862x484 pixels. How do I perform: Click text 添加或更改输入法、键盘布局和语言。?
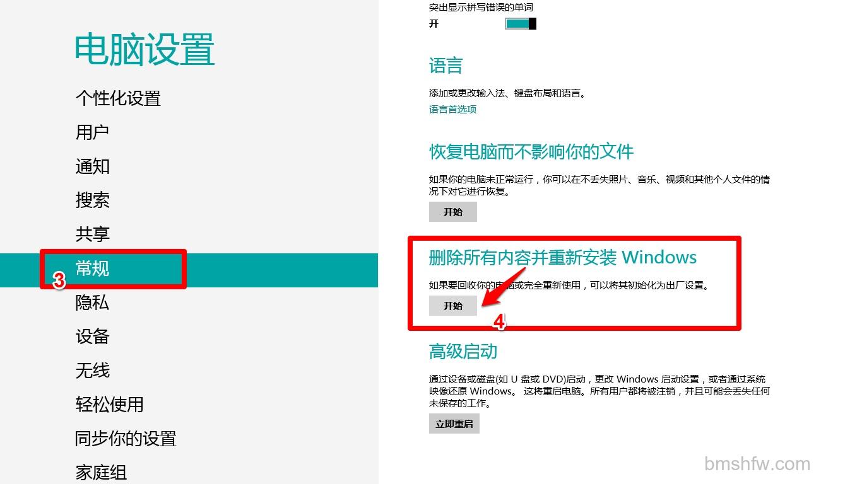pyautogui.click(x=507, y=93)
